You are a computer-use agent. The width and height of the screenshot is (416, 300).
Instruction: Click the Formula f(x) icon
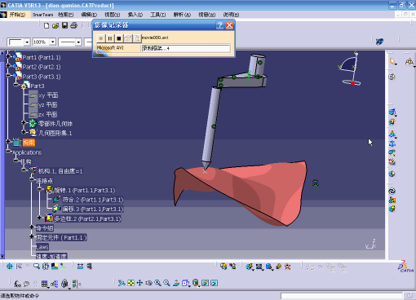[17, 284]
